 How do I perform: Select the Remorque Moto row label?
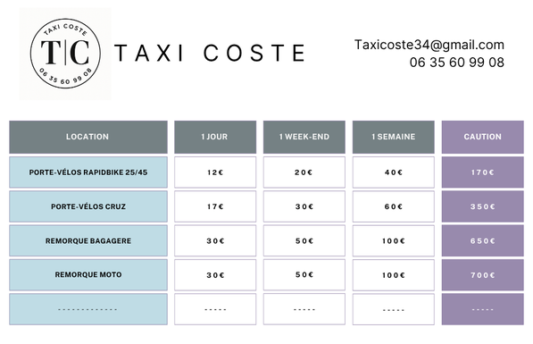point(88,274)
